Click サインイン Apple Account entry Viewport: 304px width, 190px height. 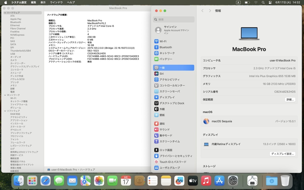[x=174, y=30]
